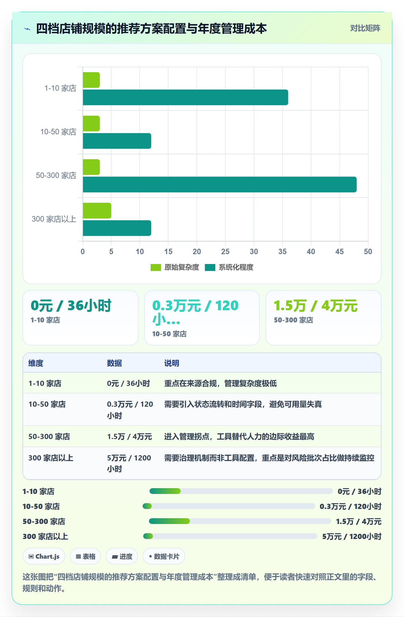404x617 pixels.
Task: Click the 10-50 家店 progress bar
Action: point(229,506)
